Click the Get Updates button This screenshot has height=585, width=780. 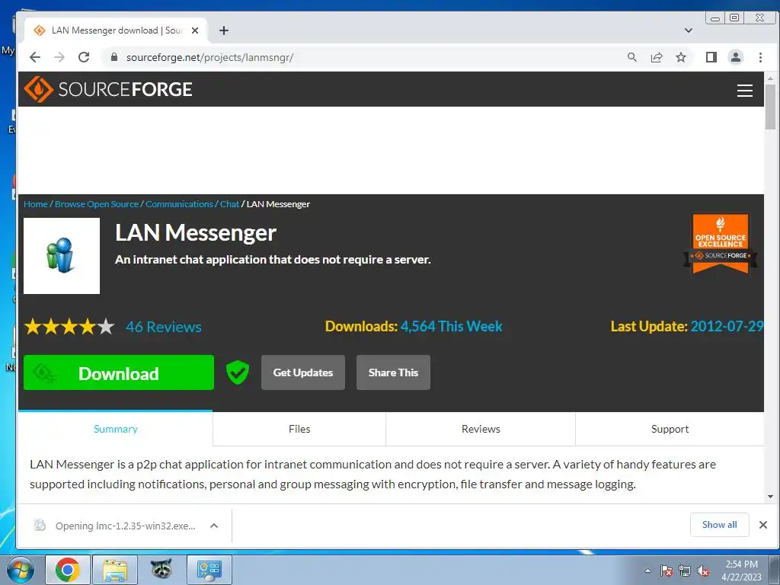[x=303, y=372]
